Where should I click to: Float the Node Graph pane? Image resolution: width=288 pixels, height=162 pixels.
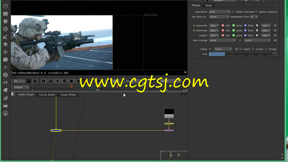[182, 94]
